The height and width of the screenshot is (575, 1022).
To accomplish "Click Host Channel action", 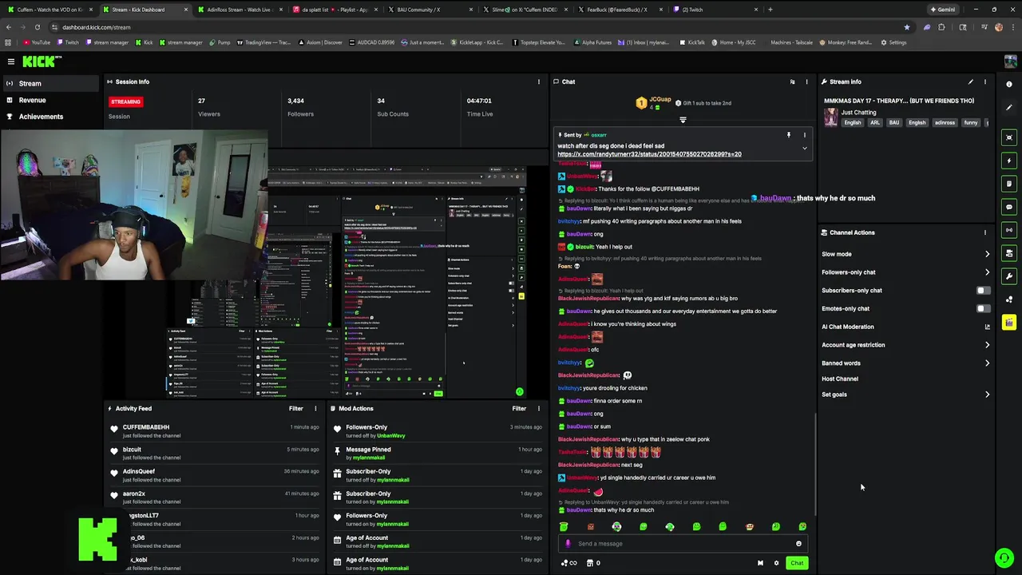I will coord(840,379).
